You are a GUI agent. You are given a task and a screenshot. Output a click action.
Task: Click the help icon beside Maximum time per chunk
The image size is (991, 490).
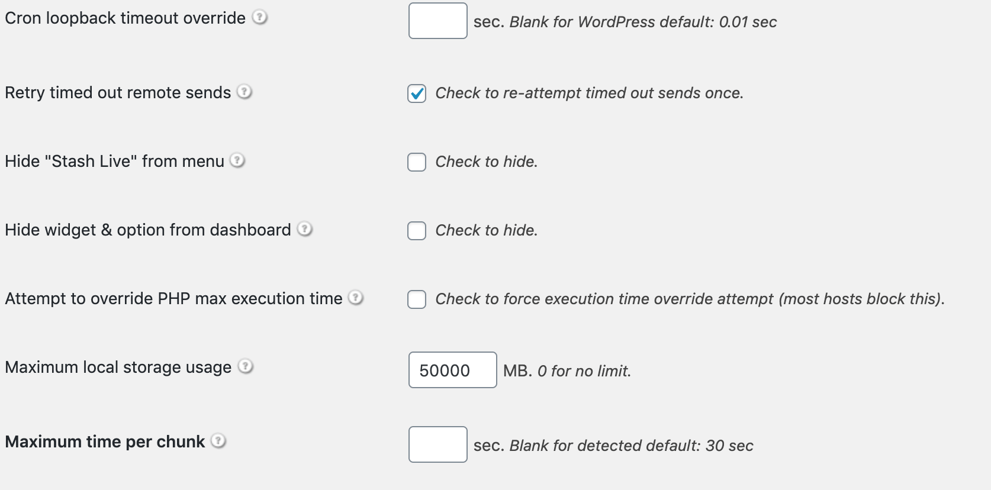pos(218,441)
